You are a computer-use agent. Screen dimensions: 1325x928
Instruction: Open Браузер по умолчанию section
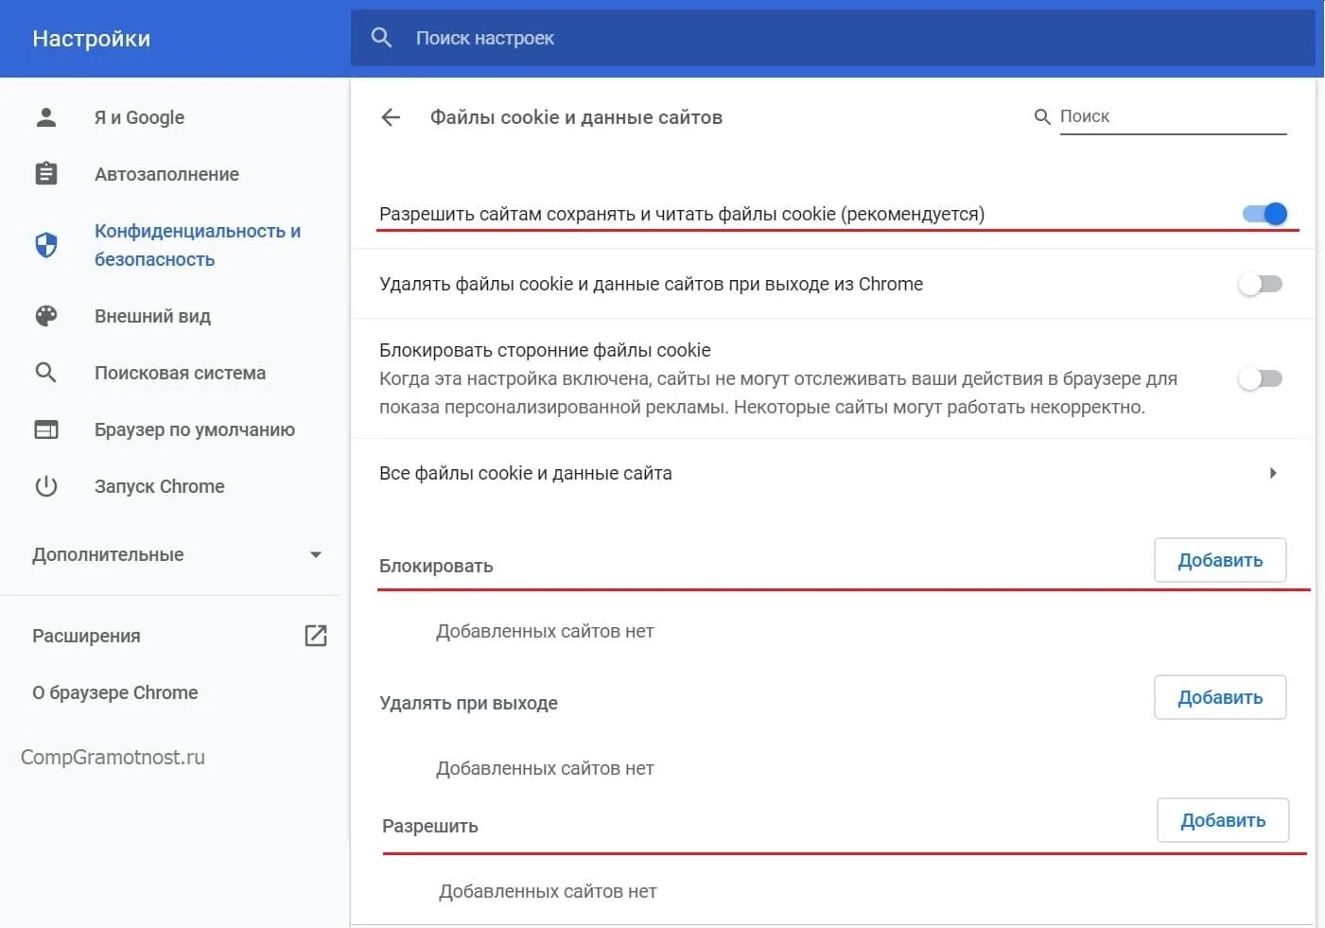(x=195, y=429)
